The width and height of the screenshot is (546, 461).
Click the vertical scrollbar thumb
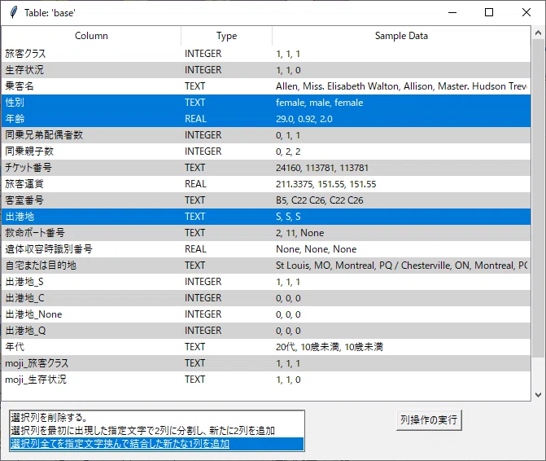538,198
